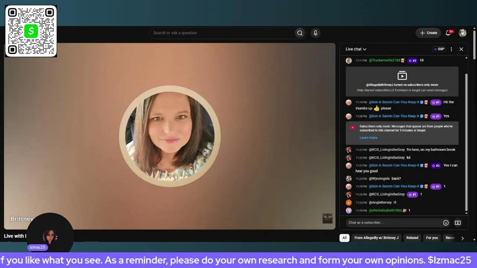The width and height of the screenshot is (477, 268).
Task: Focus the search or ask box
Action: point(222,33)
